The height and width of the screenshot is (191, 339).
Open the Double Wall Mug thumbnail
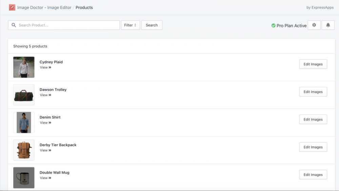[24, 177]
